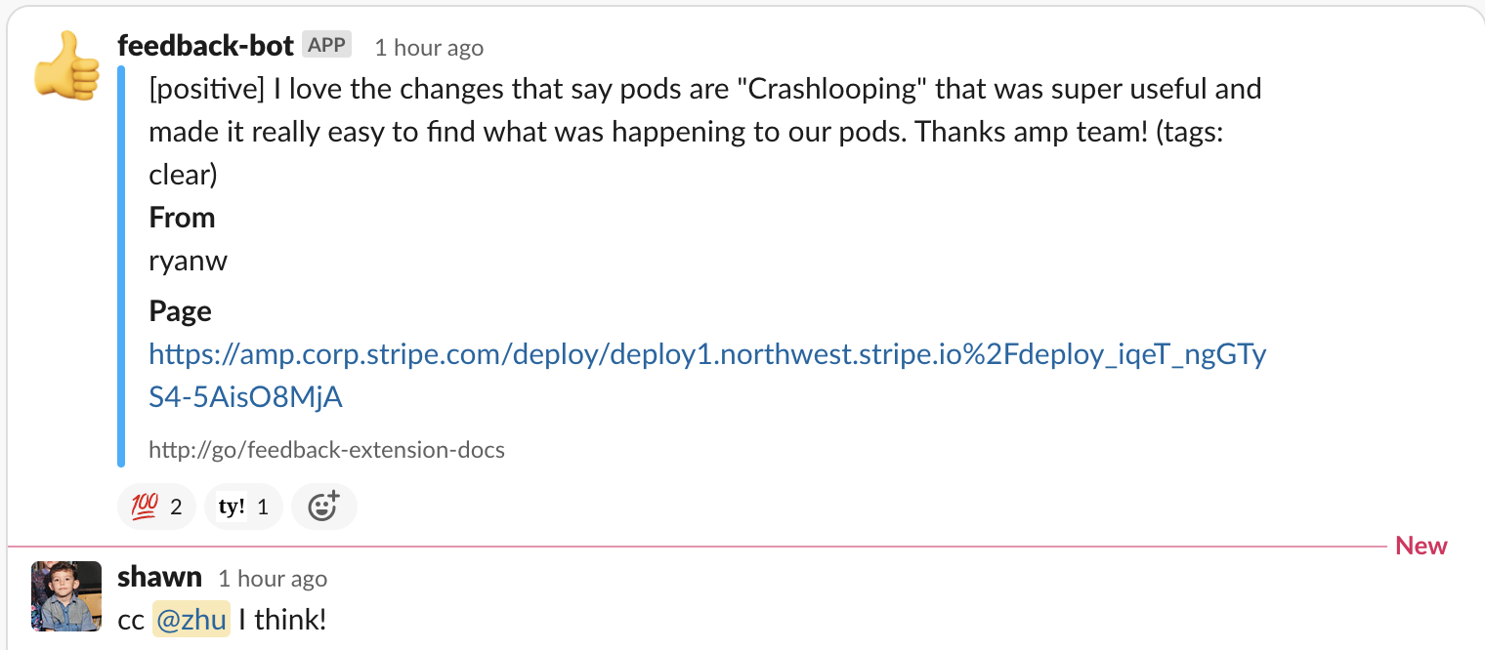Toggle the ty! reaction
1485x650 pixels.
point(243,507)
